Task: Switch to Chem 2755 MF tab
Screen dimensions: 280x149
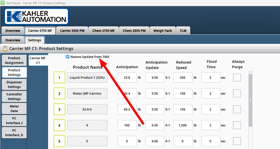Action: (103, 31)
